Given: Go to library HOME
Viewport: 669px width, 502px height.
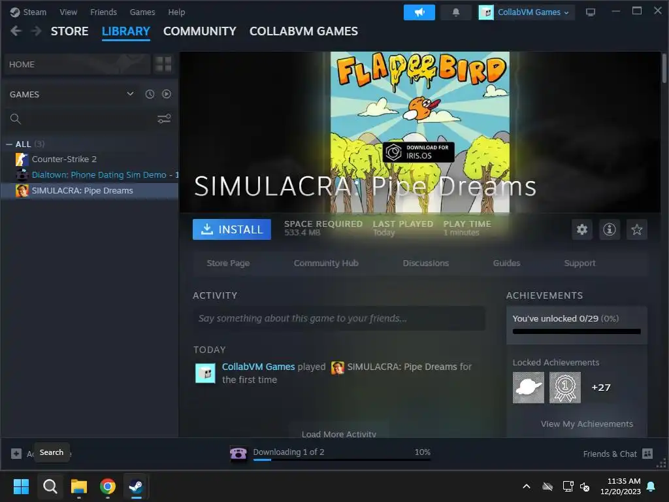Looking at the screenshot, I should tap(77, 64).
